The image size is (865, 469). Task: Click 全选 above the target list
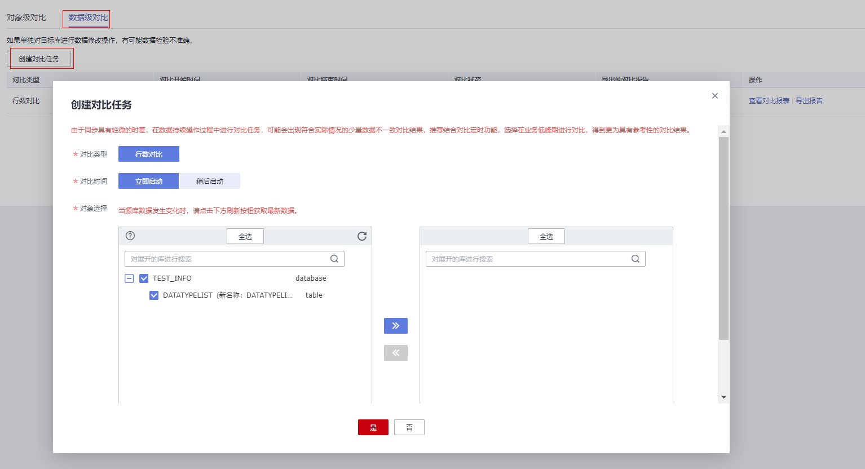546,236
